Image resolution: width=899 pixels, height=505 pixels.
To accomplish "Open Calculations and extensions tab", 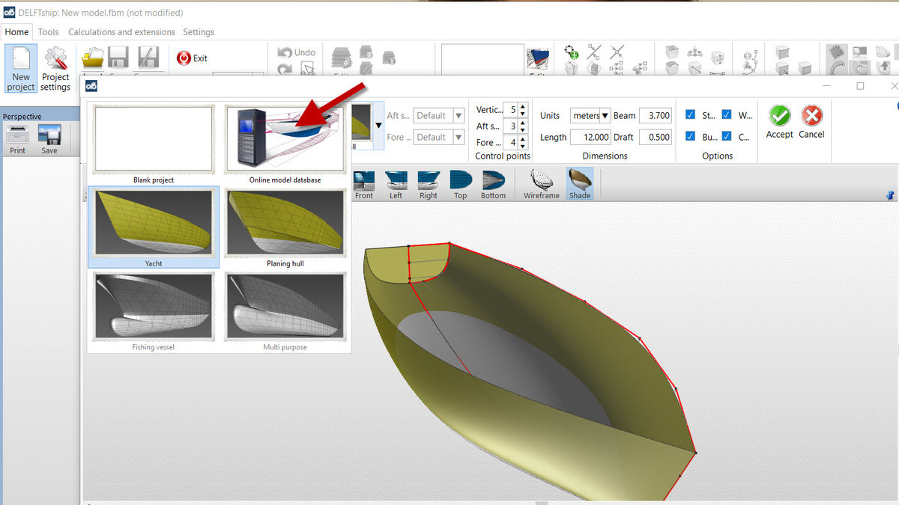I will tap(121, 32).
